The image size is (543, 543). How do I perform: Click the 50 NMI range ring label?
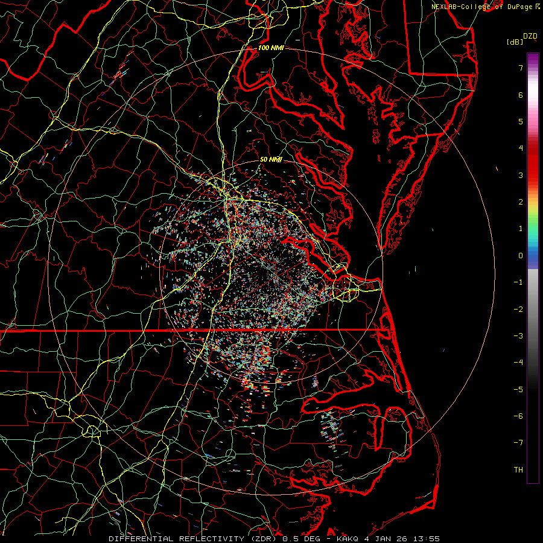pos(271,159)
